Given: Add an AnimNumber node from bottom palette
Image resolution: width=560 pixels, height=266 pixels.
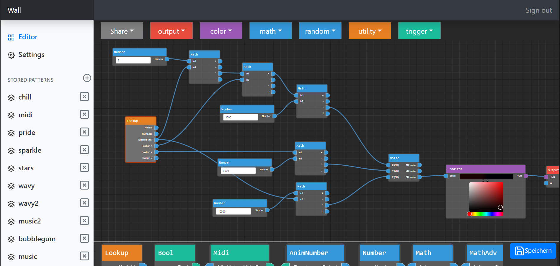Looking at the screenshot, I should 315,253.
